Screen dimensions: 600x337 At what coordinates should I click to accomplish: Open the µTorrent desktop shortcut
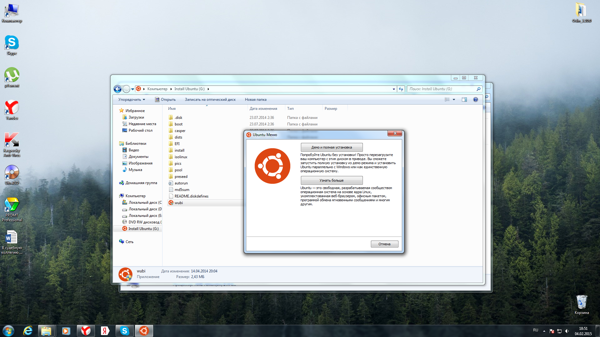[x=12, y=77]
